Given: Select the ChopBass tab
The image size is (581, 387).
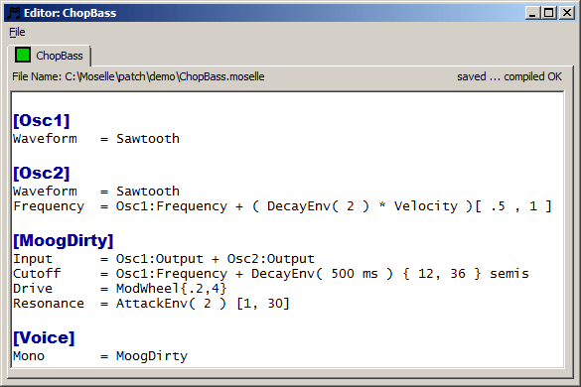Looking at the screenshot, I should (49, 56).
